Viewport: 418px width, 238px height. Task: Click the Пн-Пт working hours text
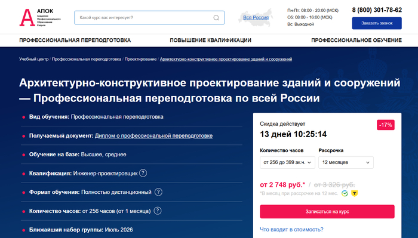[313, 10]
